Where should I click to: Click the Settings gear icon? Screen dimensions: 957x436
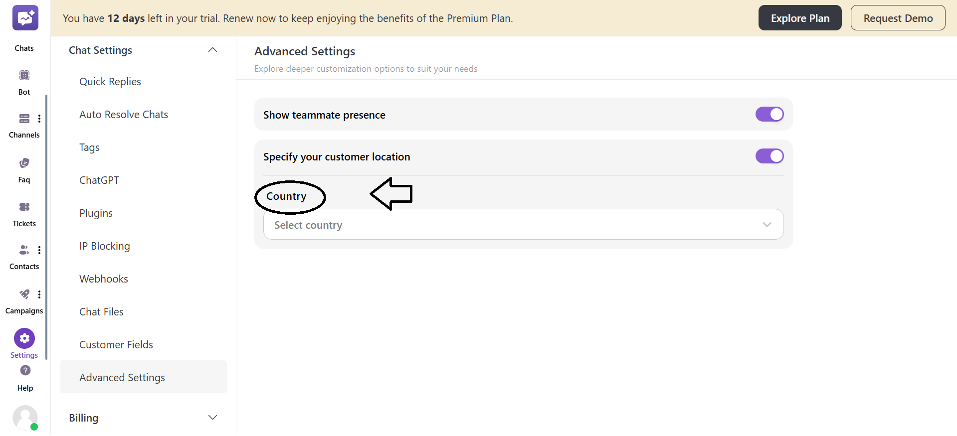(24, 339)
